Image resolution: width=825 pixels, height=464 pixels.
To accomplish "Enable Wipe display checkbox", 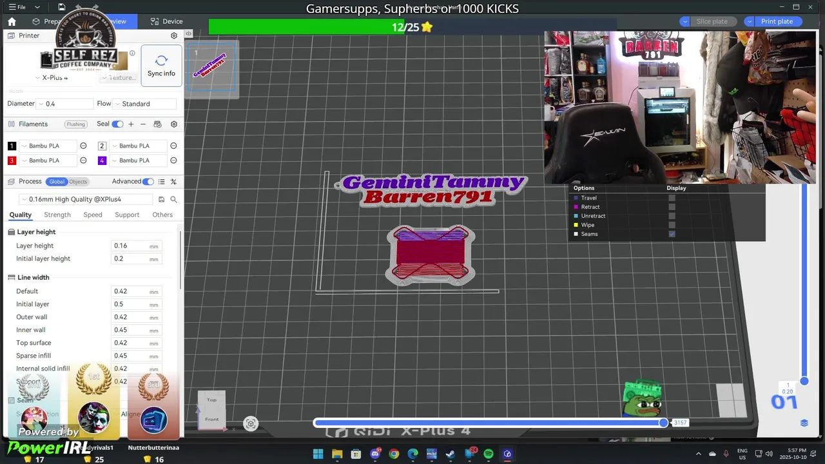I will [x=672, y=225].
